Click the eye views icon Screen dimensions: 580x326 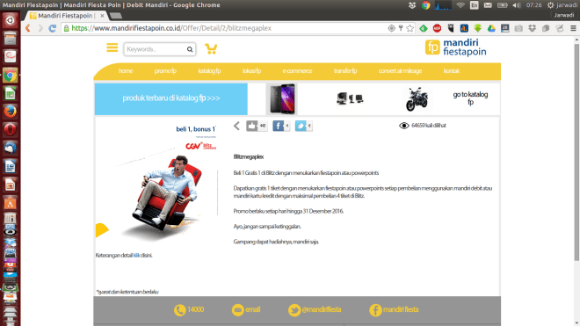[x=404, y=126]
